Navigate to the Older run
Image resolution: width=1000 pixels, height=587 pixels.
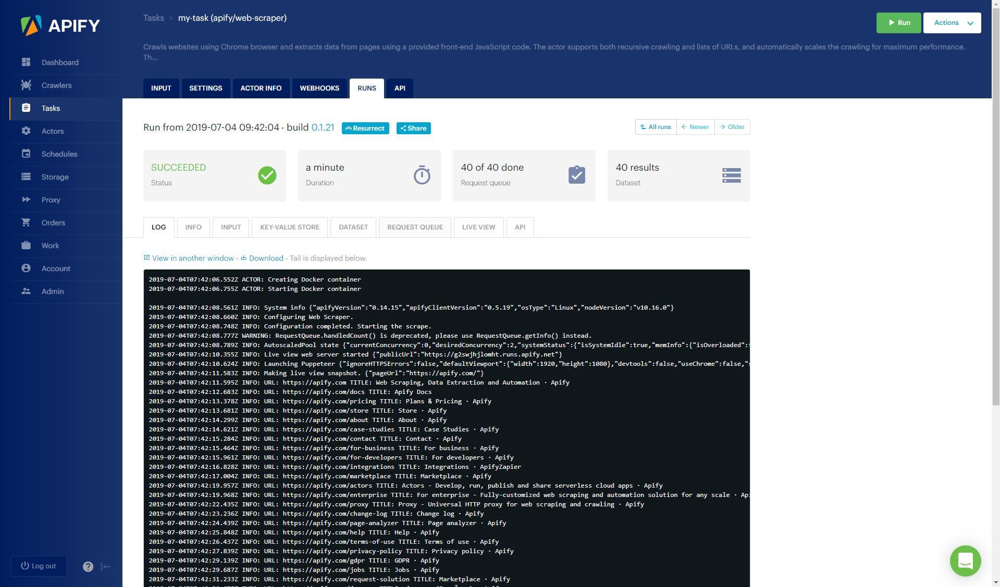click(x=732, y=127)
